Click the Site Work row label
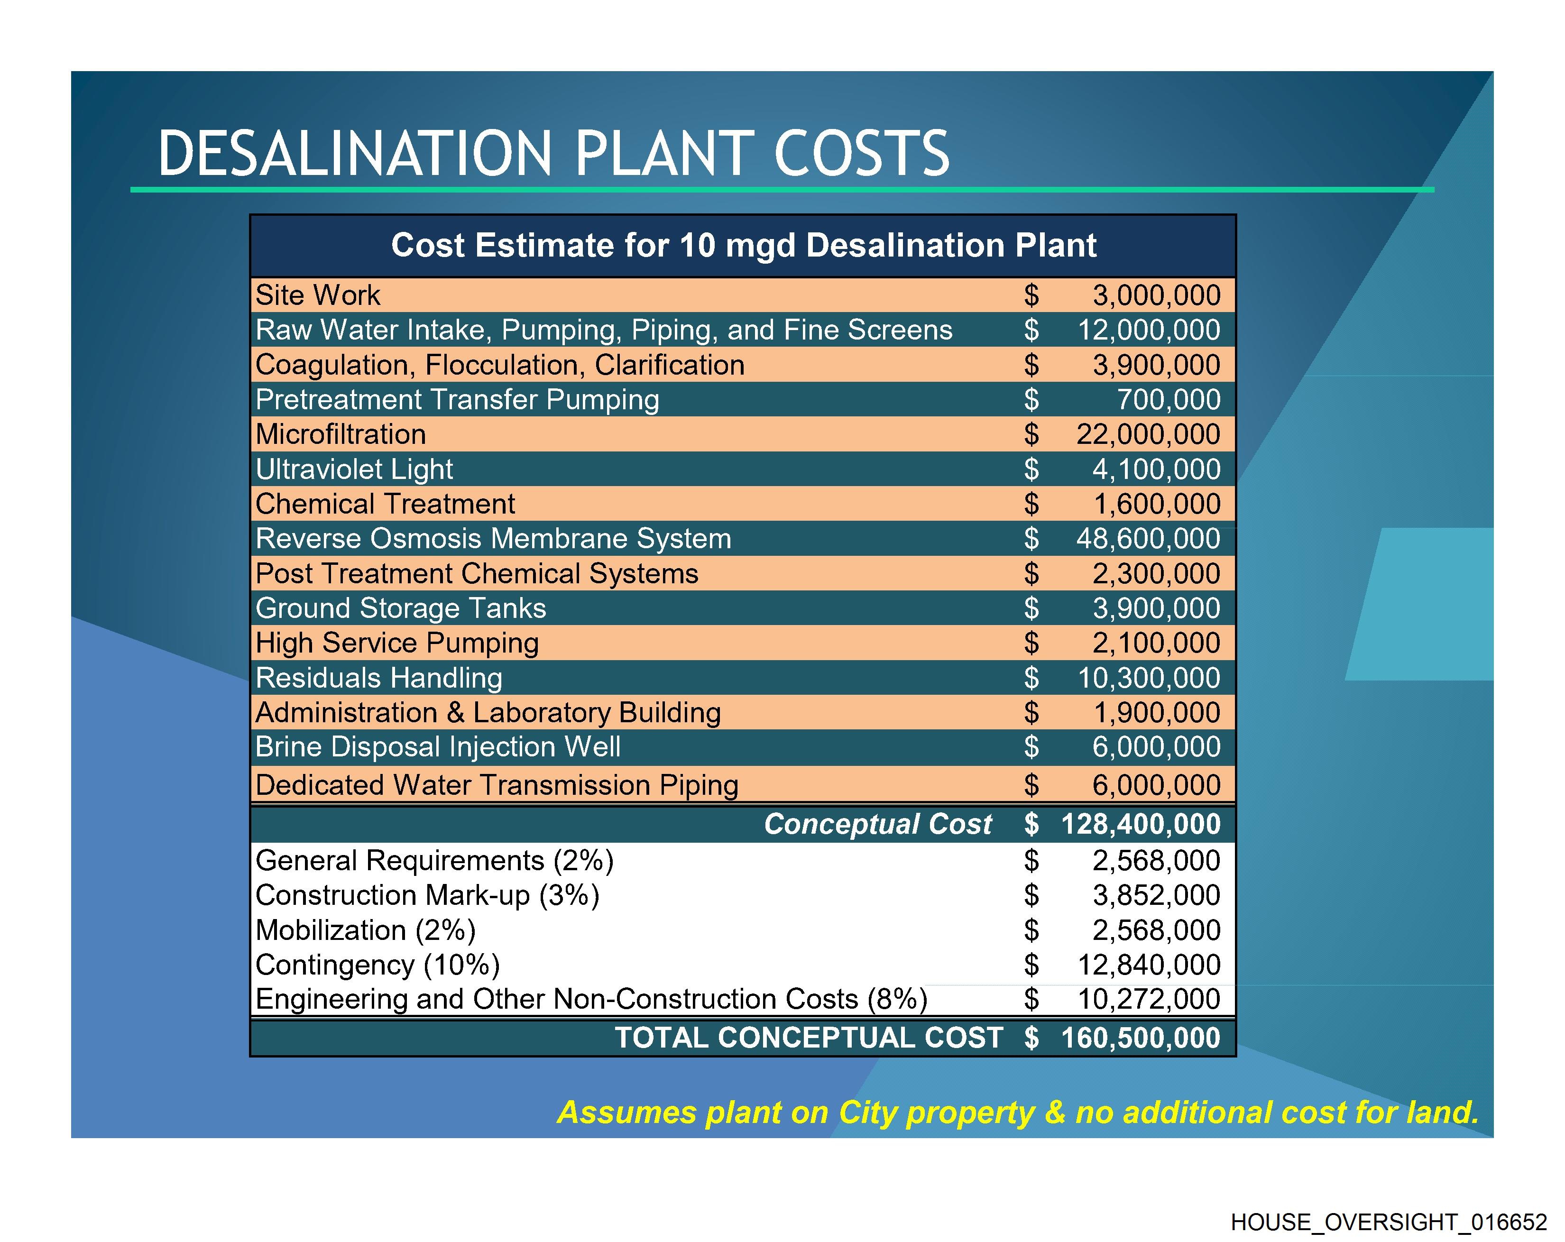 317,295
